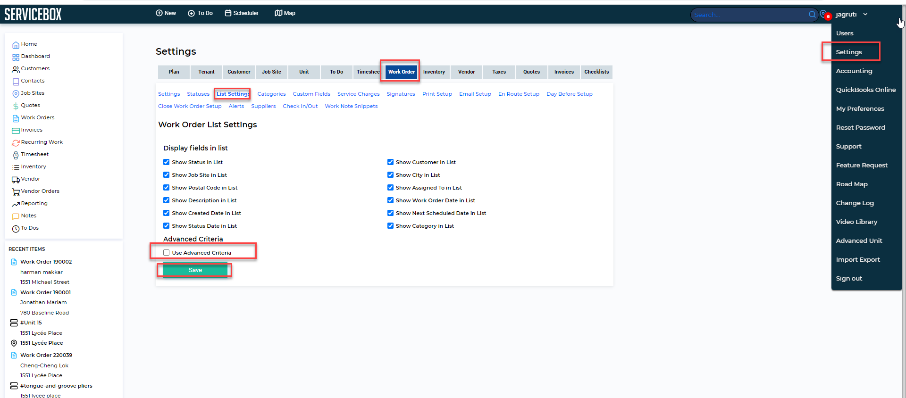The image size is (906, 398).
Task: Open recent item Work Order 220039
Action: [46, 355]
